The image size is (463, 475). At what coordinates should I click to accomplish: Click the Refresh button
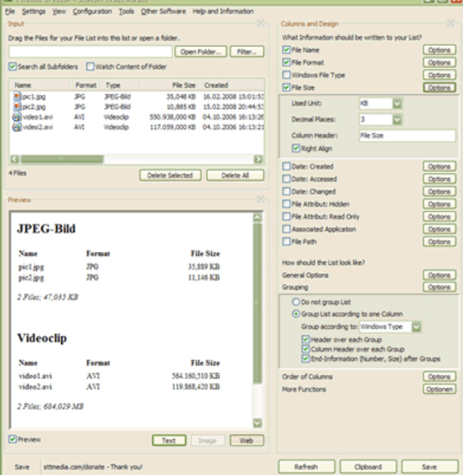(x=306, y=467)
